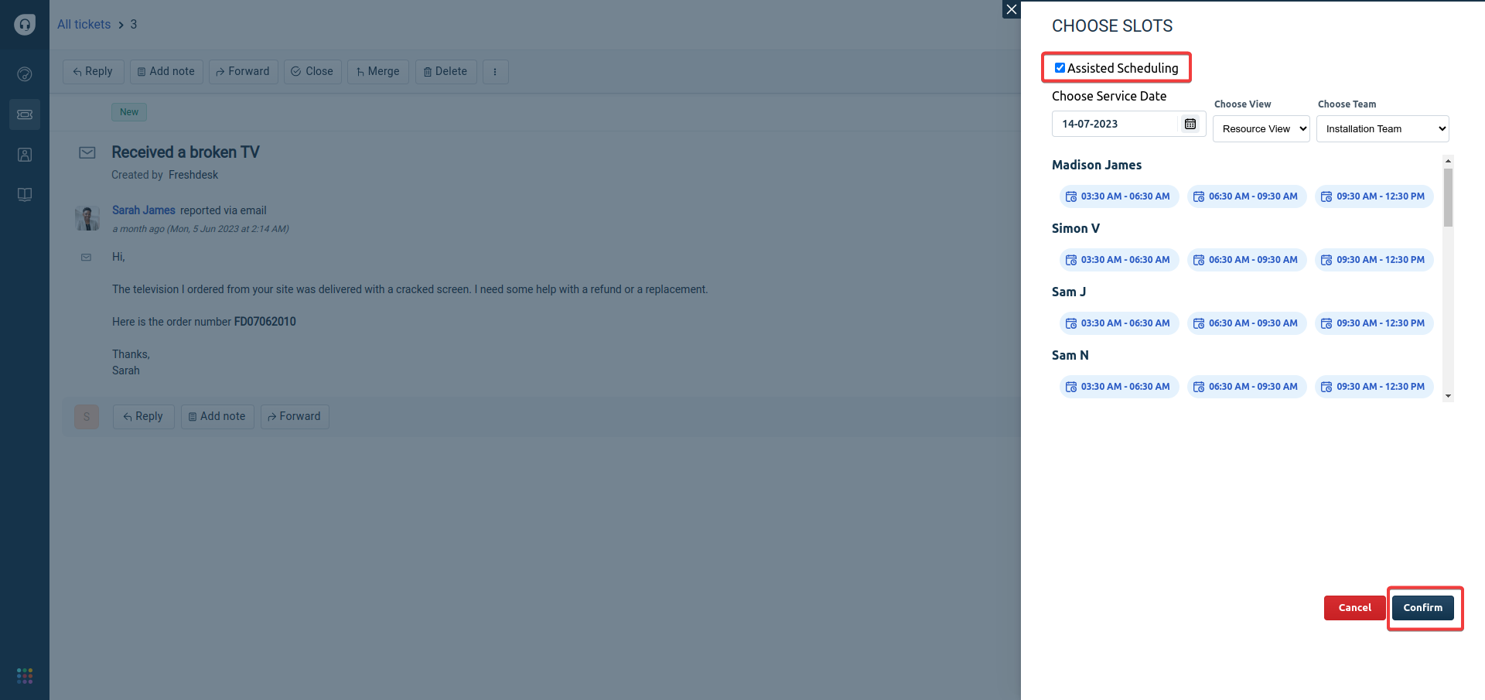Viewport: 1485px width, 700px height.
Task: Open the tickets icon in sidebar
Action: pos(25,114)
